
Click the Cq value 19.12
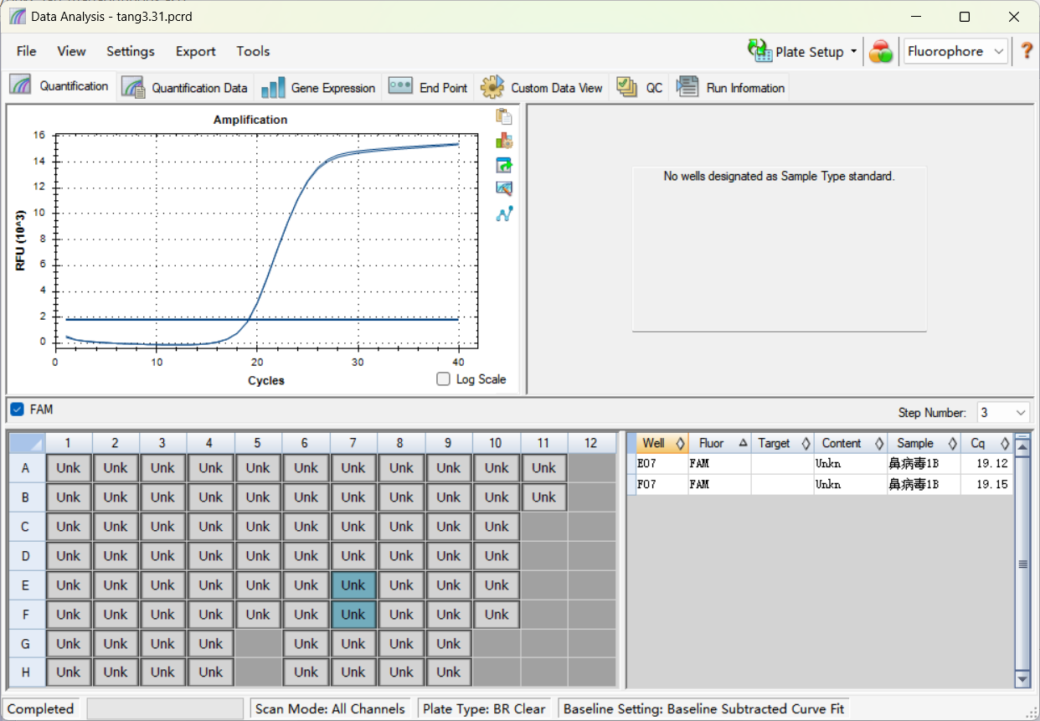(x=992, y=464)
